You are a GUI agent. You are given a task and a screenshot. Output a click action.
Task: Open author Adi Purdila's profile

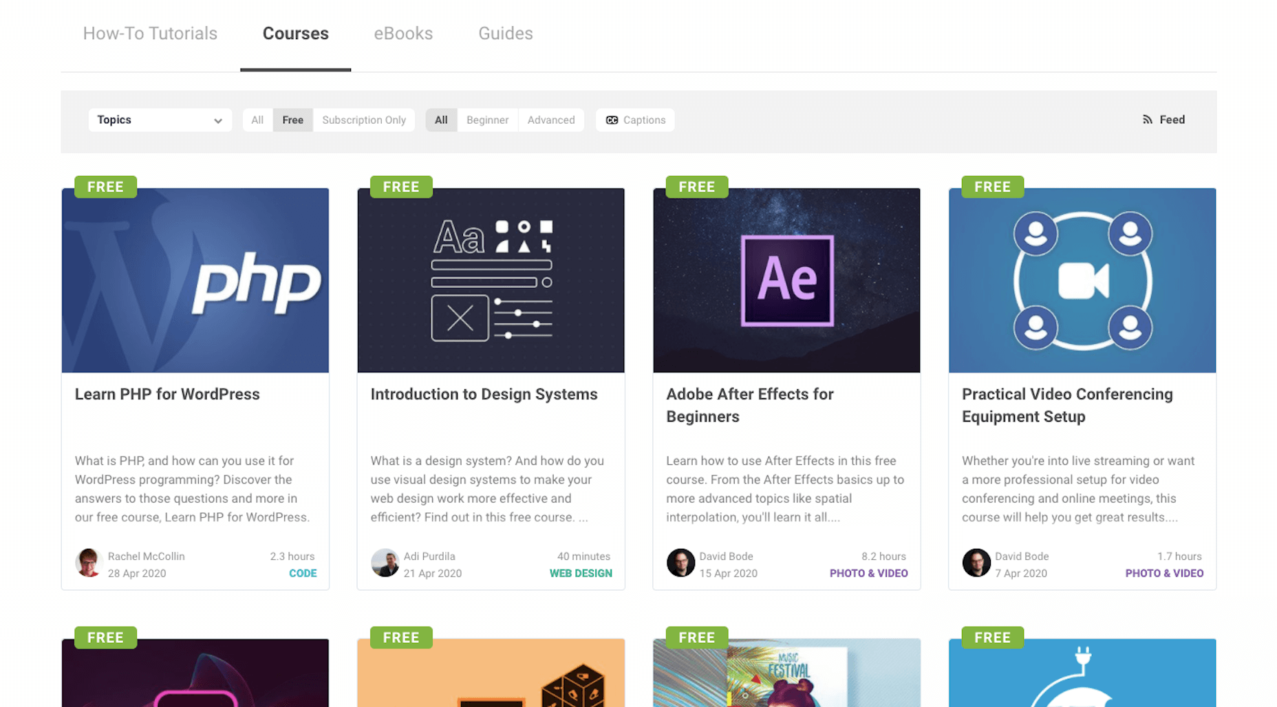[429, 556]
